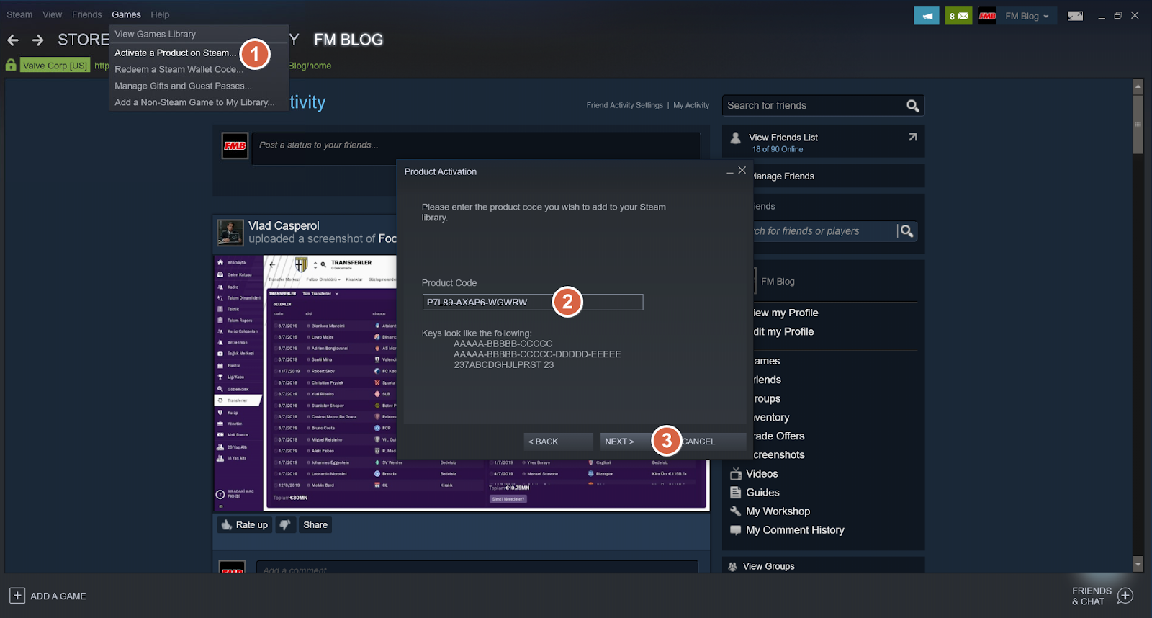1152x618 pixels.
Task: Click the Next button in dialog
Action: tap(628, 442)
